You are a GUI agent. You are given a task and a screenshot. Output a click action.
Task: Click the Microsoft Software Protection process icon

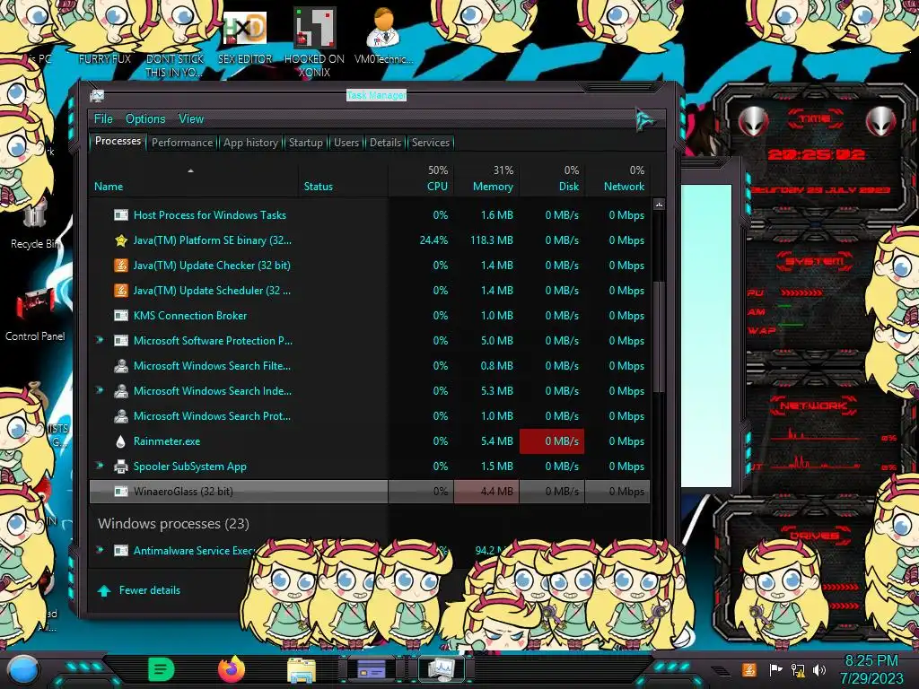pos(121,340)
